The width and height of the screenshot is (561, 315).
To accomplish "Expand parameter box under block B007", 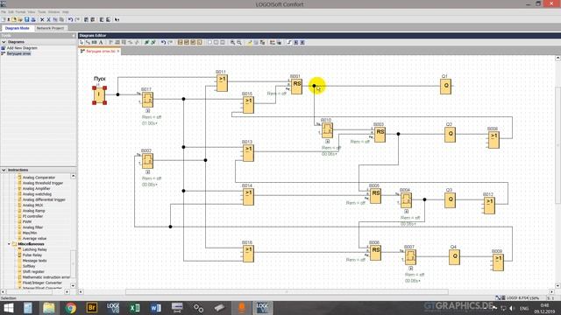I will pyautogui.click(x=411, y=269).
